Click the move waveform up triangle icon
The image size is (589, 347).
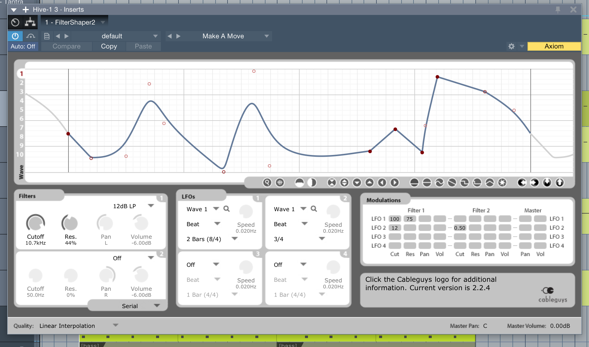pyautogui.click(x=370, y=182)
